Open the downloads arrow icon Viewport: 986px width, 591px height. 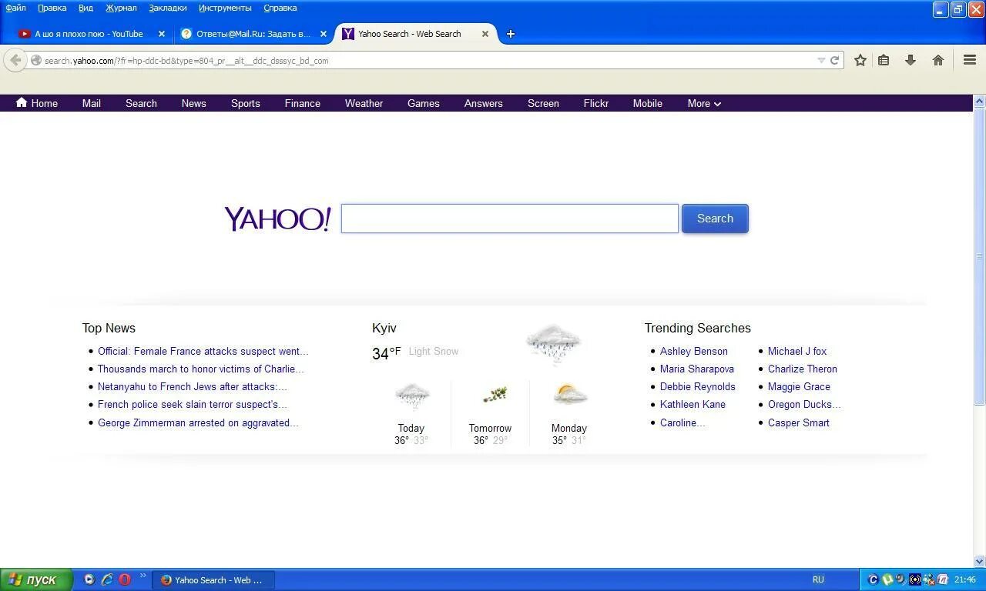click(911, 60)
